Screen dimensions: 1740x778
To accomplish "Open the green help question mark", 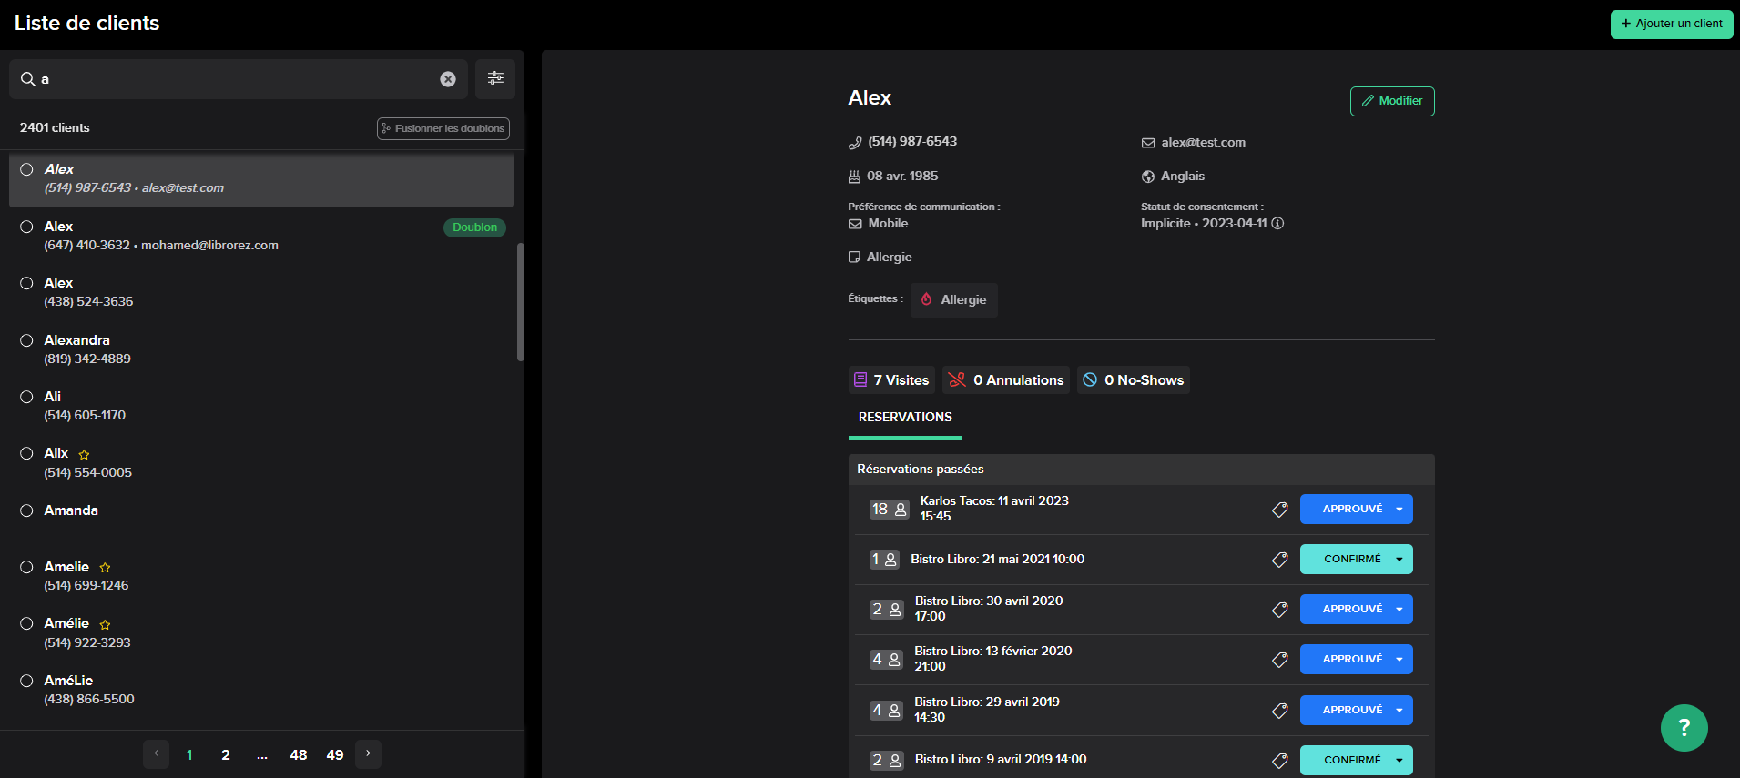I will [1684, 728].
